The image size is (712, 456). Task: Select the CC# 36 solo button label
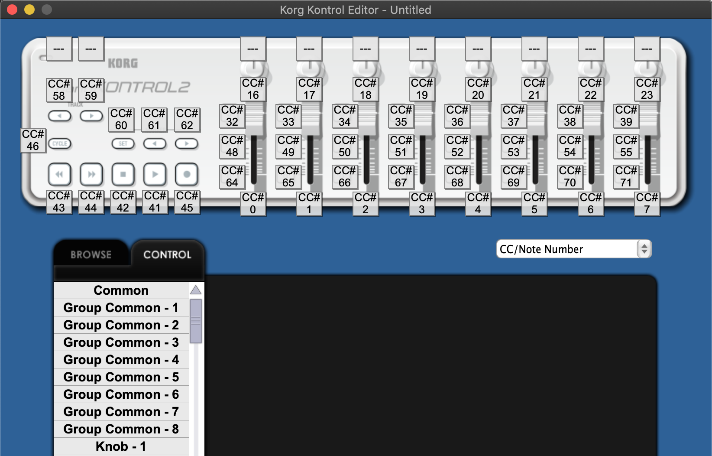click(457, 116)
